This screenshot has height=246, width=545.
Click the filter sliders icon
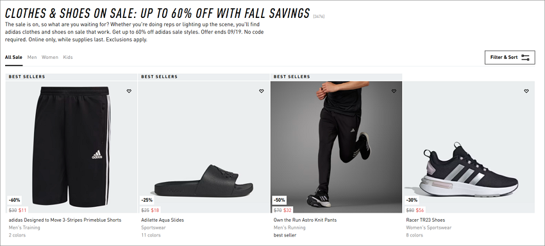tap(525, 58)
